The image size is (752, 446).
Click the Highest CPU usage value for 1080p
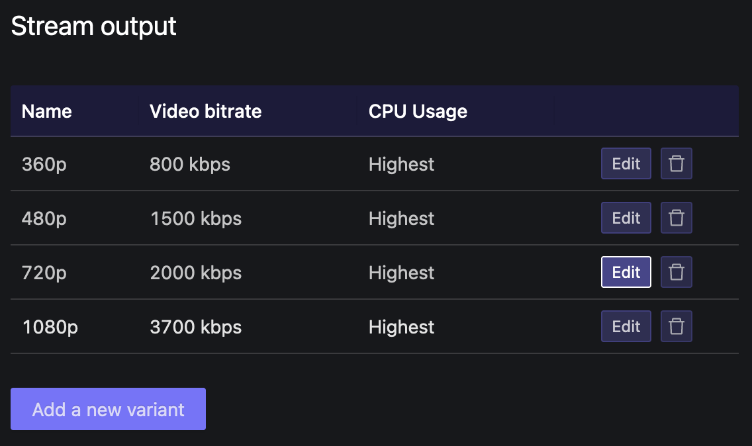(x=401, y=326)
